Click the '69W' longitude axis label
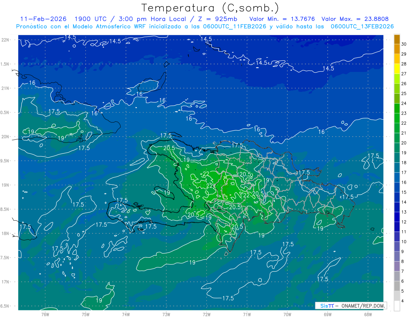The height and width of the screenshot is (319, 413). click(x=327, y=314)
